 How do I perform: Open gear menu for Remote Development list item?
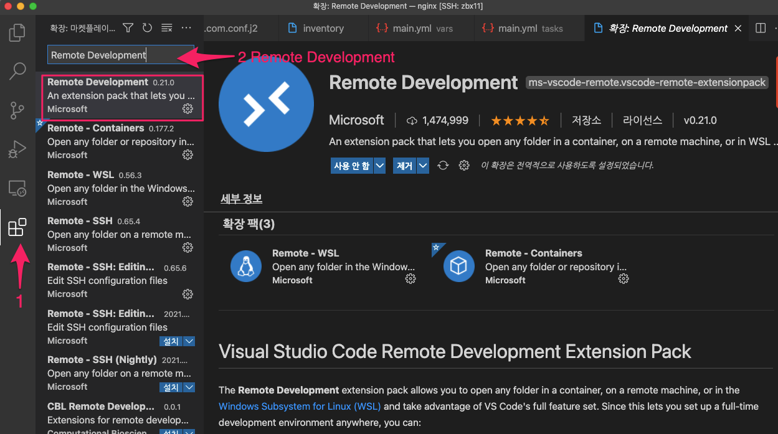pos(187,109)
